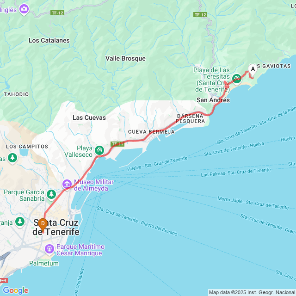The width and height of the screenshot is (296, 296).
Task: Click the Museo Militar de Almeyda museum icon
Action: [x=67, y=184]
